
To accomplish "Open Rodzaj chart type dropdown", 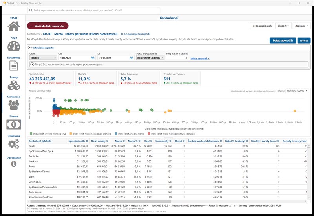I will 297,91.
